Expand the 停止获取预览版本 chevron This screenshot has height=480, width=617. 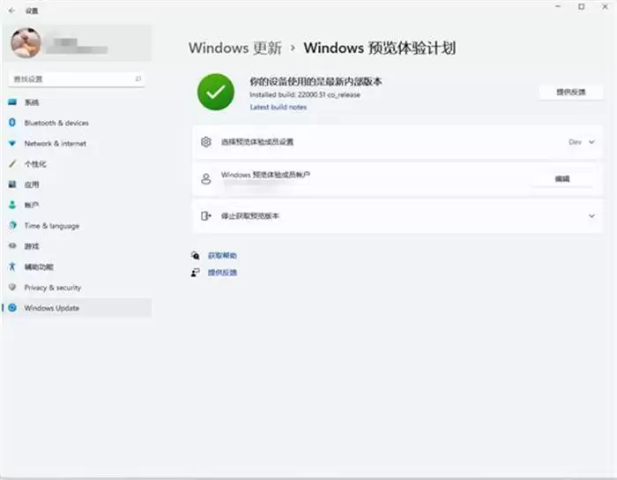pyautogui.click(x=591, y=216)
